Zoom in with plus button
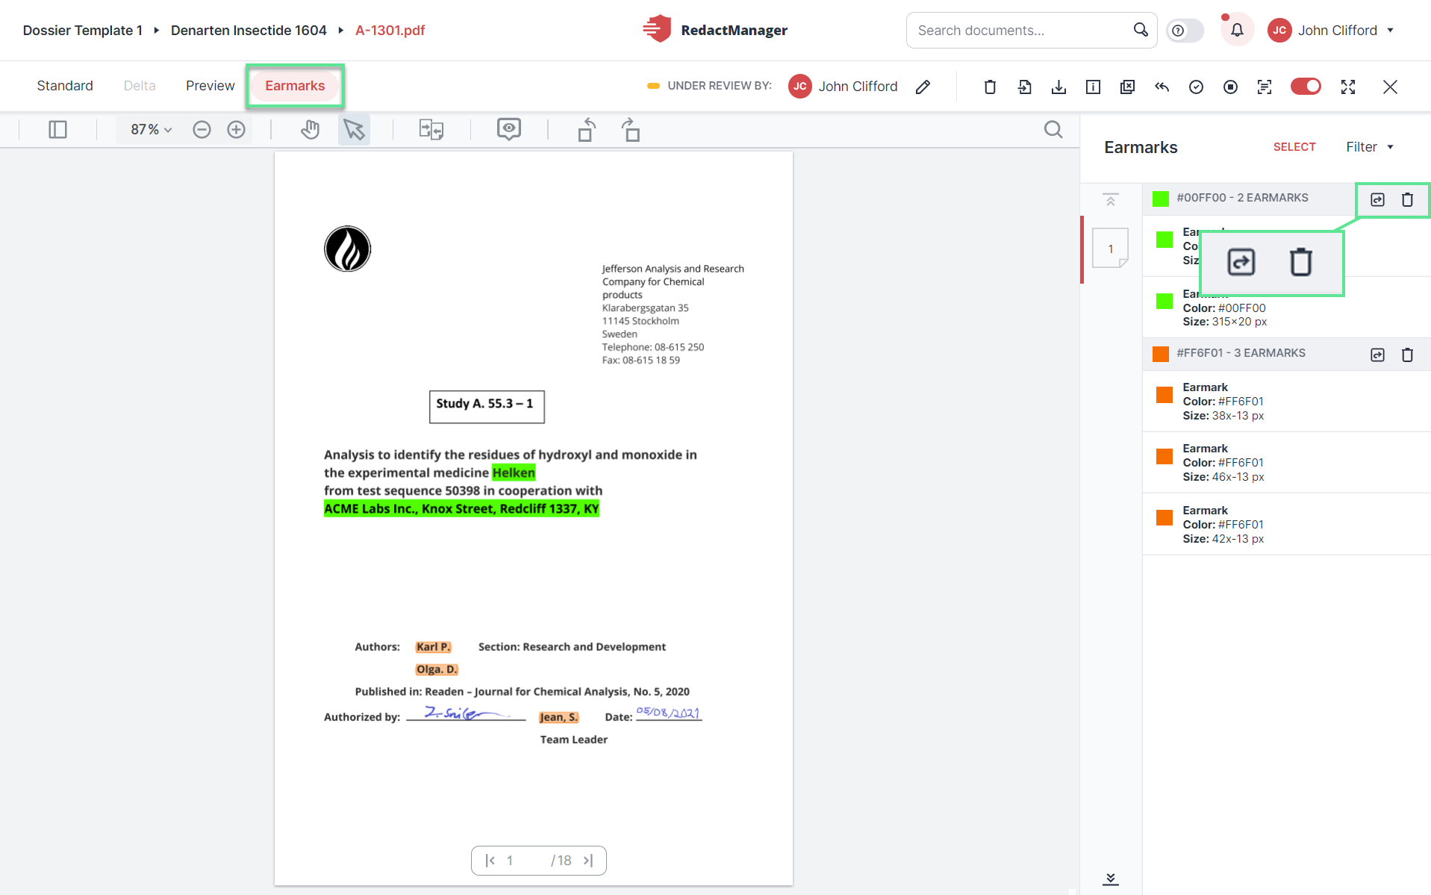Screen dimensions: 1431x895 coord(236,130)
